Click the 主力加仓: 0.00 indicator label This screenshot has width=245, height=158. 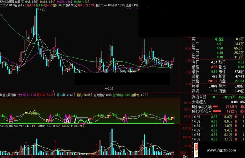(x=122, y=95)
